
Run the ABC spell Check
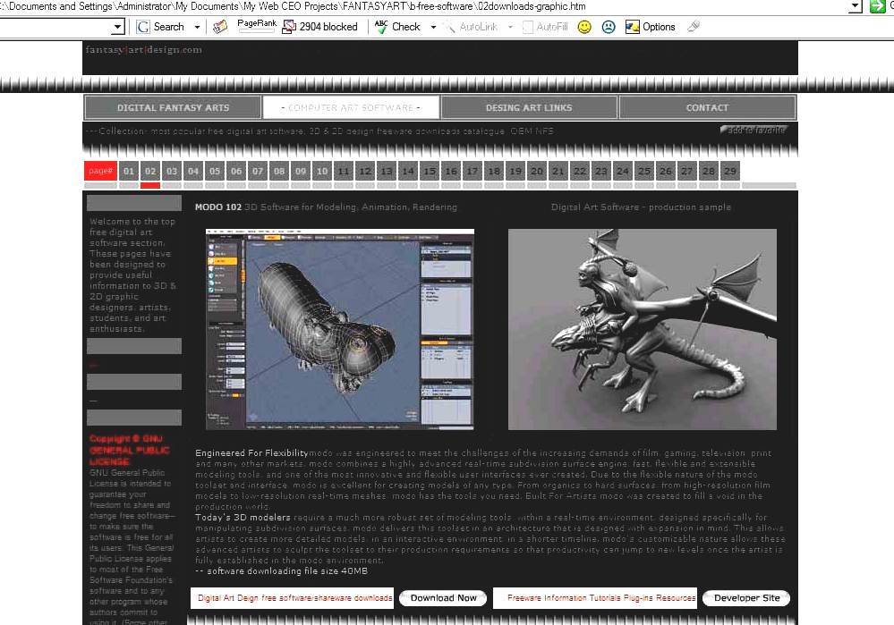pyautogui.click(x=397, y=27)
